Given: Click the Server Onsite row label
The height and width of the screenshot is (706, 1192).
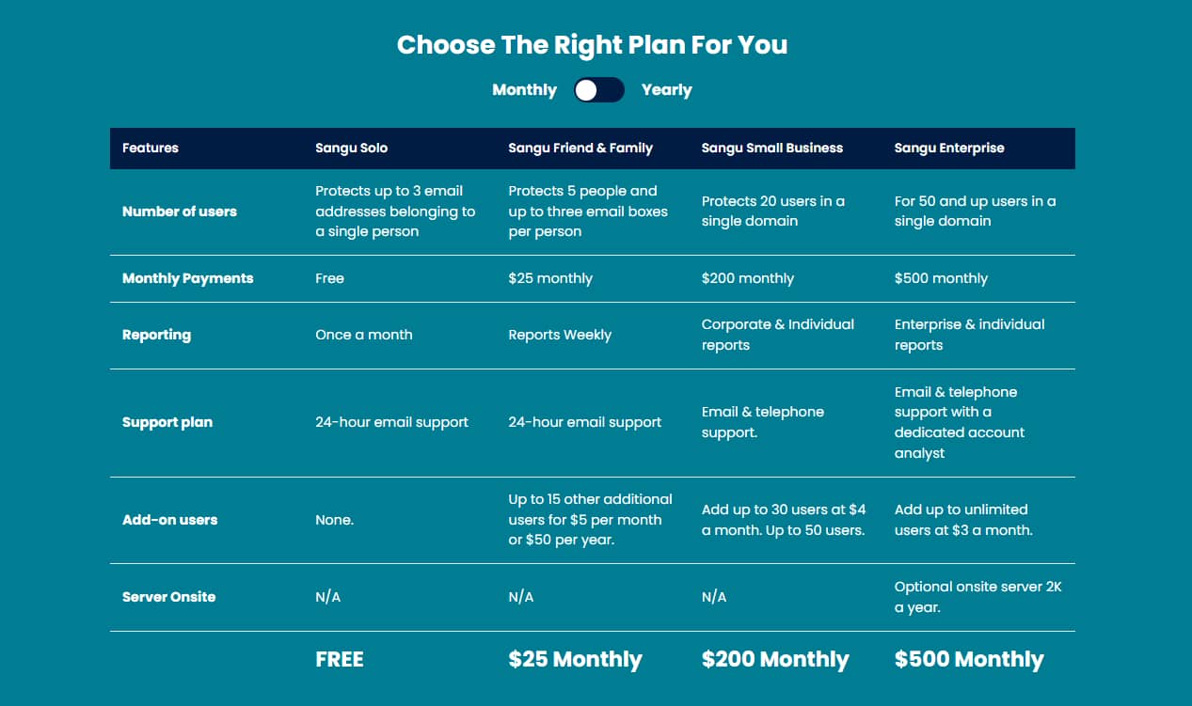Looking at the screenshot, I should coord(168,597).
